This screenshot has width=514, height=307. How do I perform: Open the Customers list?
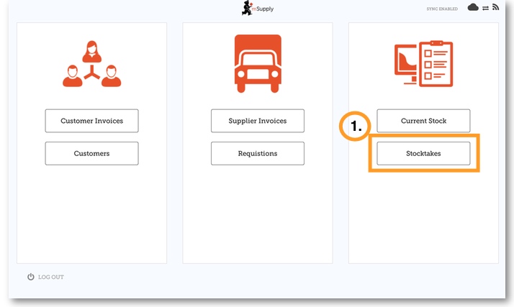[x=91, y=153]
